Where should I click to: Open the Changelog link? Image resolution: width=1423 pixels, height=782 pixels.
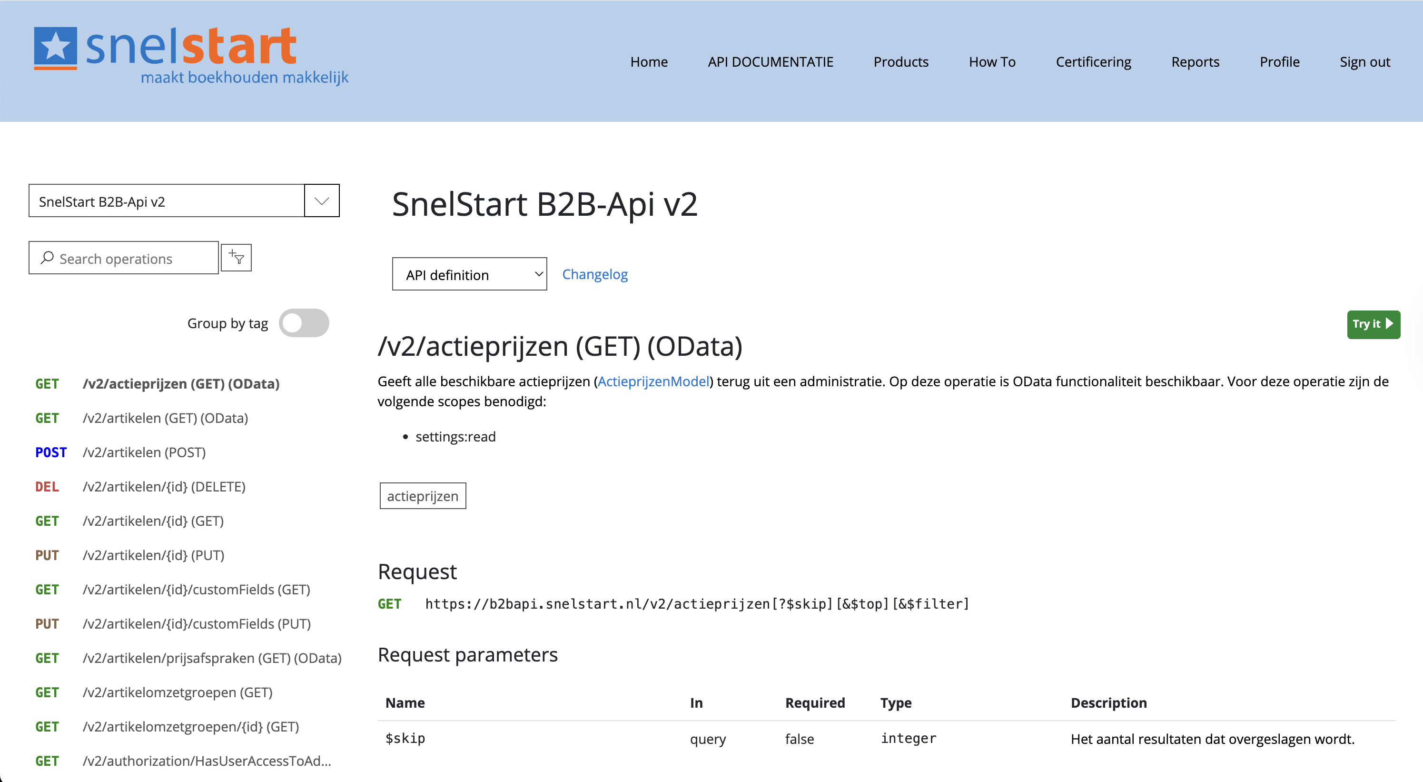click(x=595, y=274)
